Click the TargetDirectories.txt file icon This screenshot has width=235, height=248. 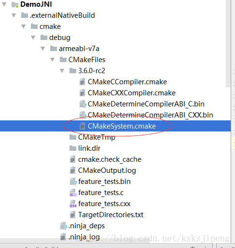pos(72,215)
